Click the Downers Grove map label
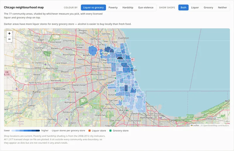The width and height of the screenshot is (234, 151). [x=79, y=85]
